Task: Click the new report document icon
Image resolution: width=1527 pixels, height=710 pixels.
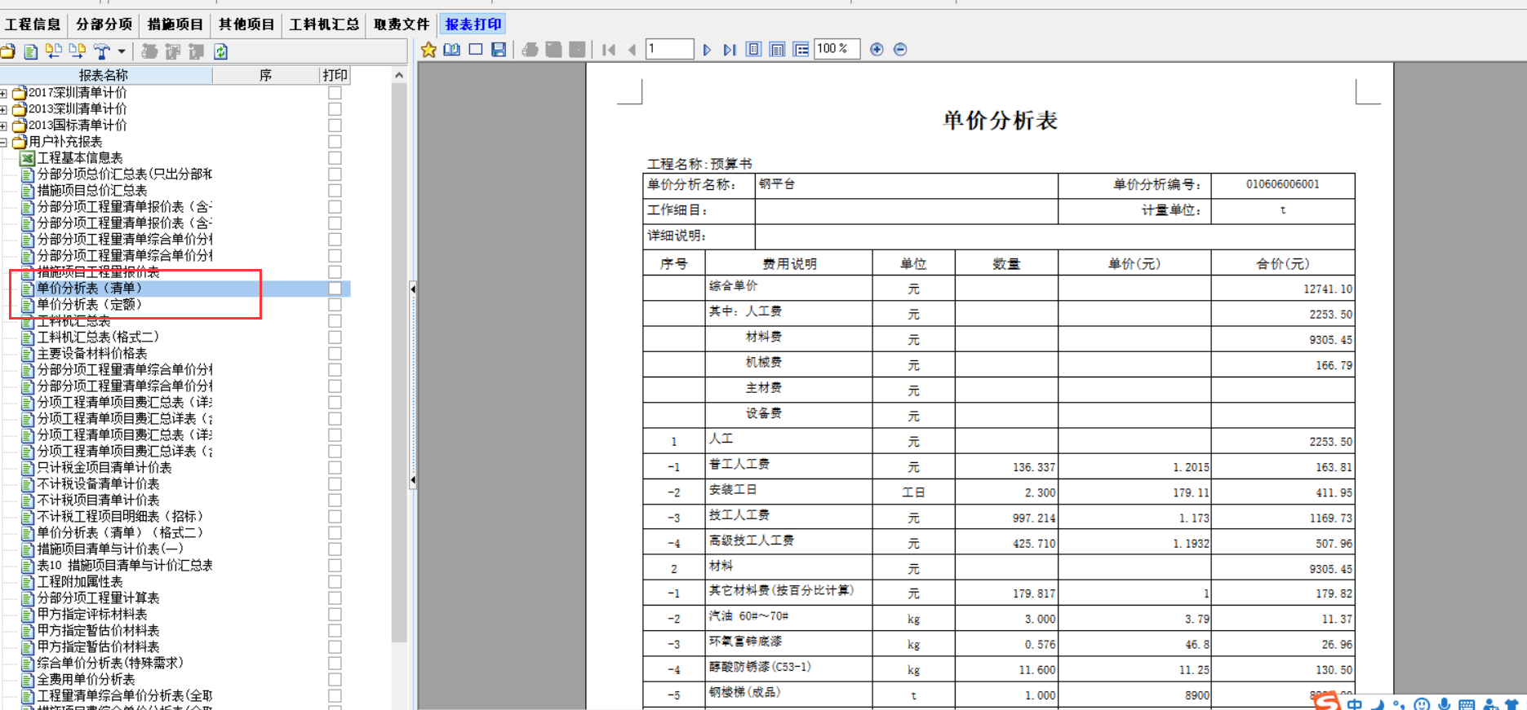Action: coord(31,51)
